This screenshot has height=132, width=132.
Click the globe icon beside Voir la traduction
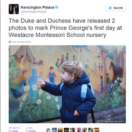10,42
